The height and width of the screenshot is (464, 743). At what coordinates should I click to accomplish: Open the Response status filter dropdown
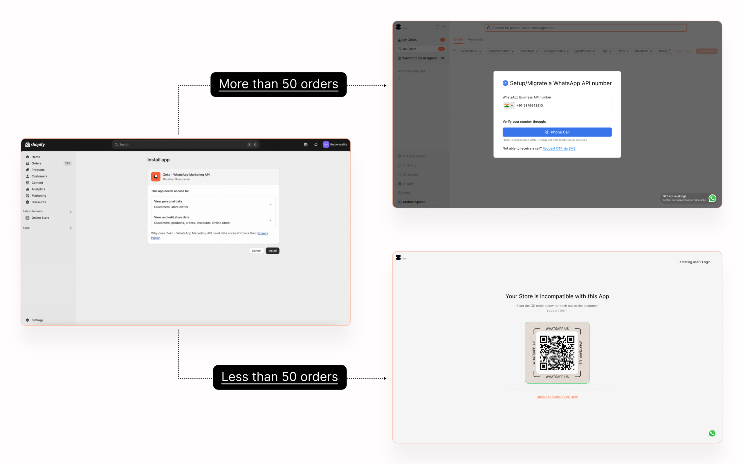500,51
